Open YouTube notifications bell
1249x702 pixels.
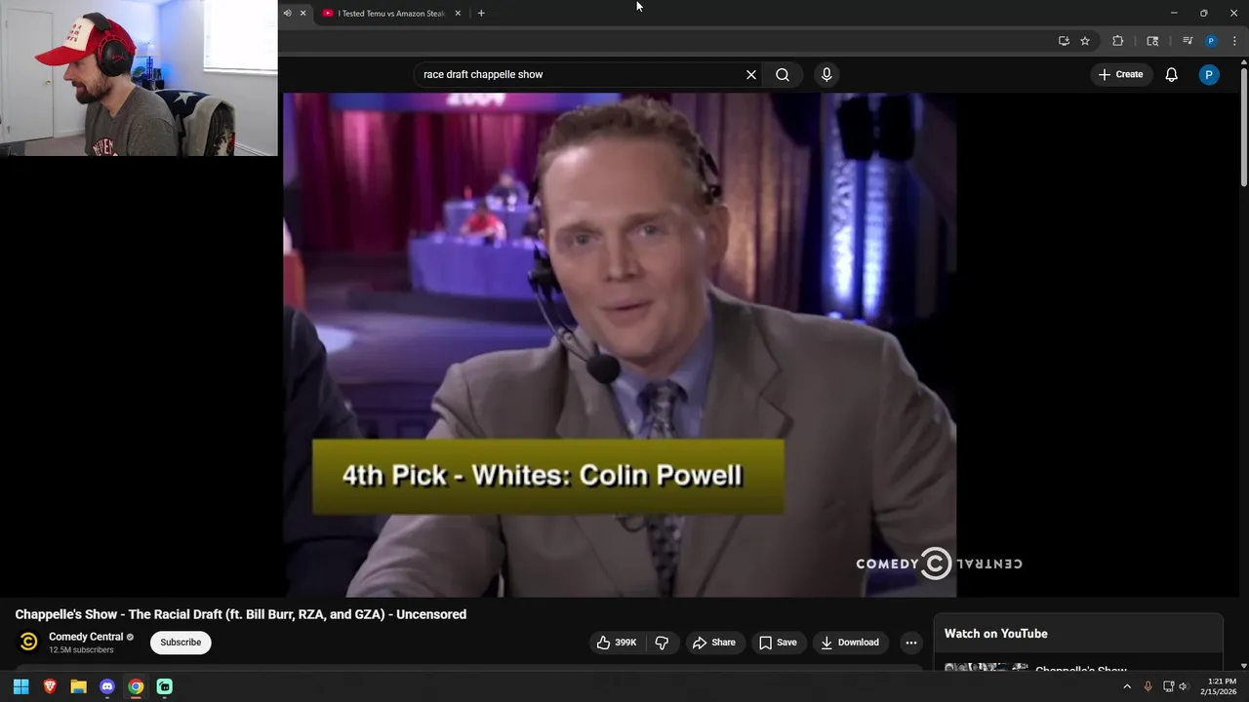(1172, 74)
